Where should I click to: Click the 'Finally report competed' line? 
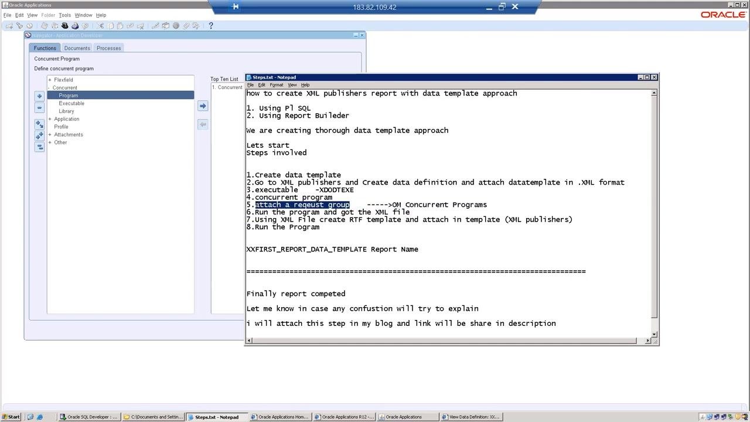296,294
